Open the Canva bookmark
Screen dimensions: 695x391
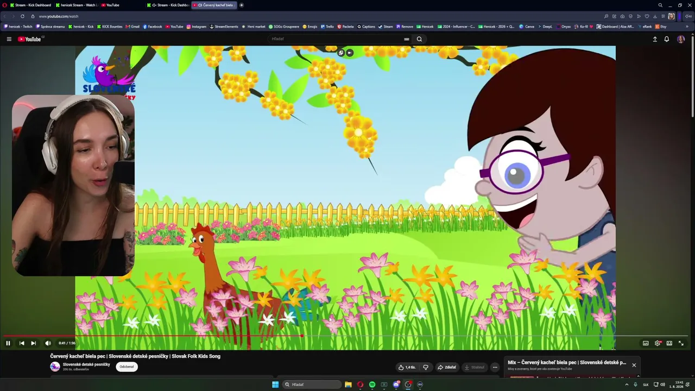click(x=527, y=26)
